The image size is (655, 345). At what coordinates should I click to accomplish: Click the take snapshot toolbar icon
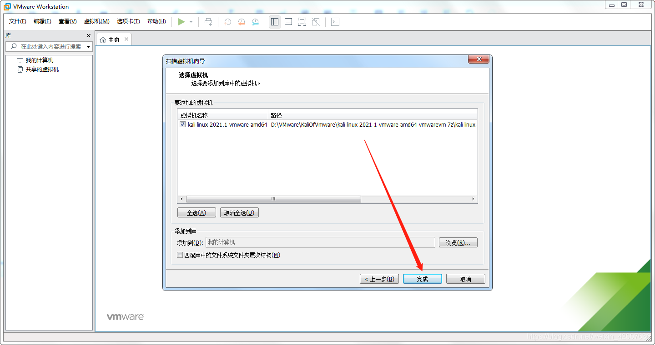click(227, 22)
